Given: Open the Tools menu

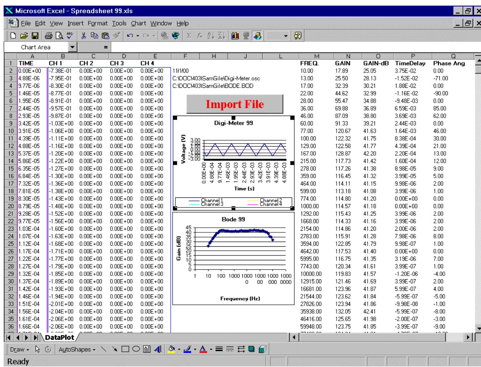Looking at the screenshot, I should click(x=119, y=23).
